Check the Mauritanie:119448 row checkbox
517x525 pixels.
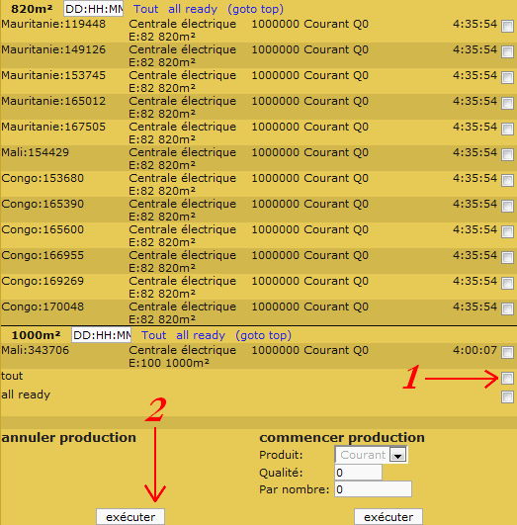(507, 26)
